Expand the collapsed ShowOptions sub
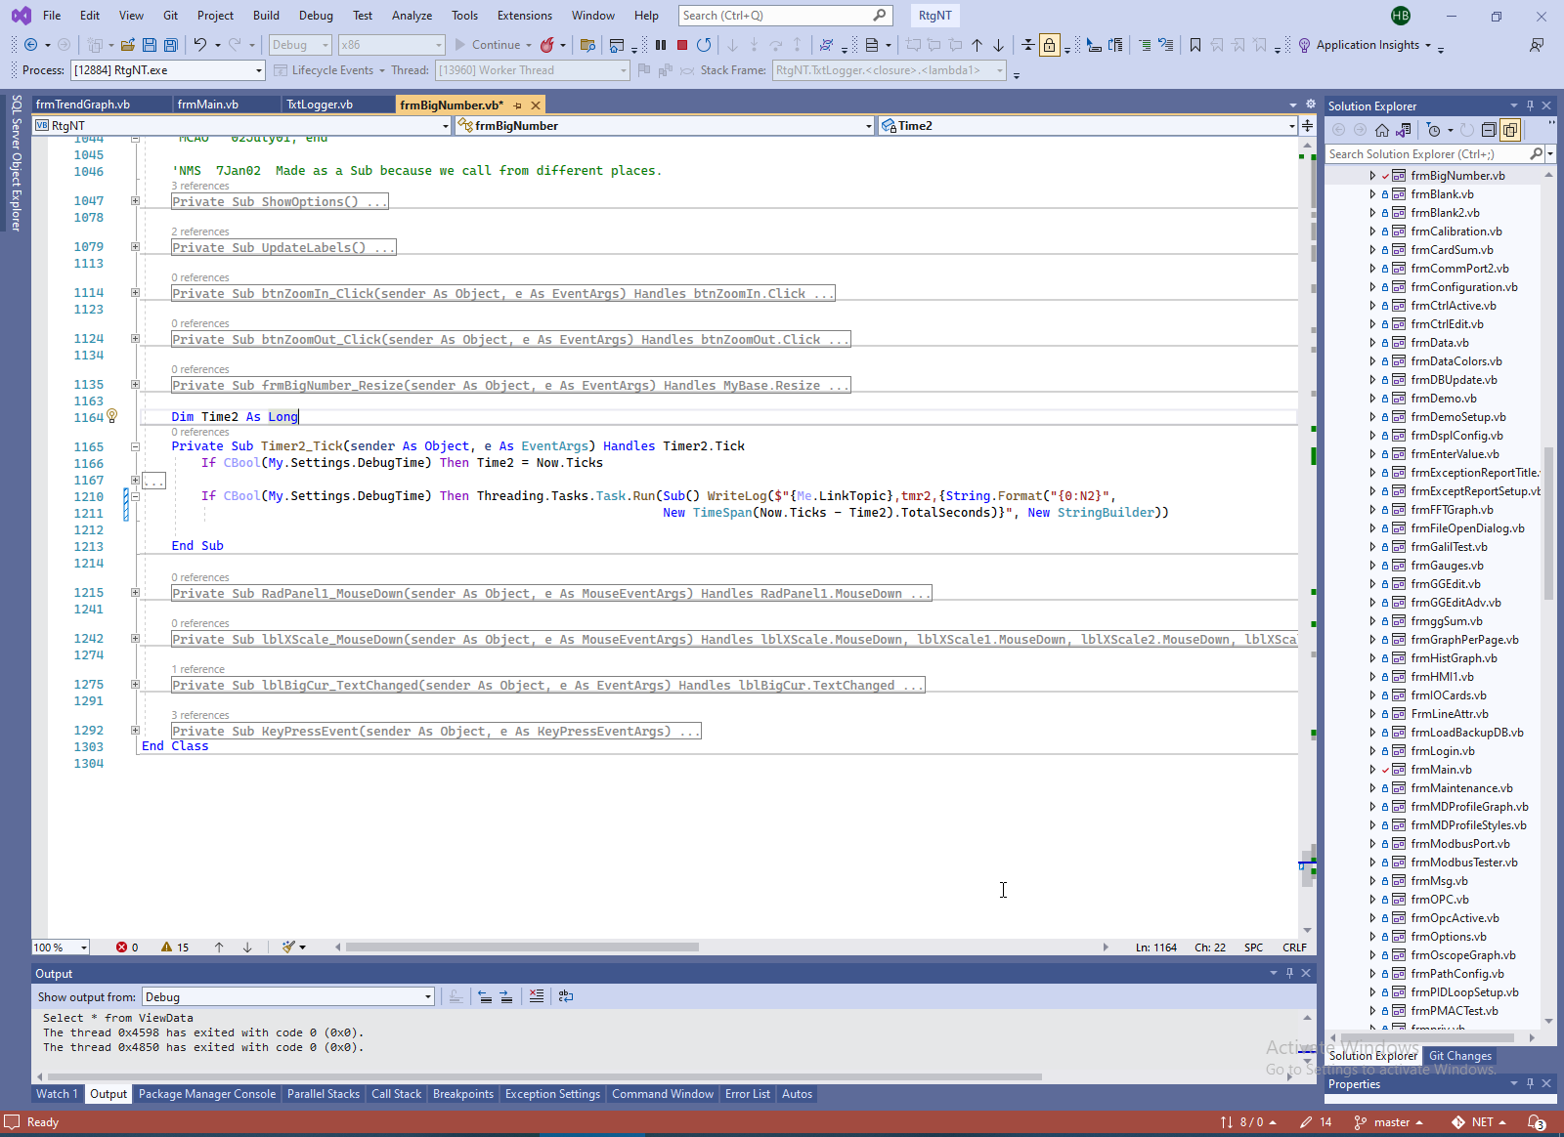 [135, 201]
